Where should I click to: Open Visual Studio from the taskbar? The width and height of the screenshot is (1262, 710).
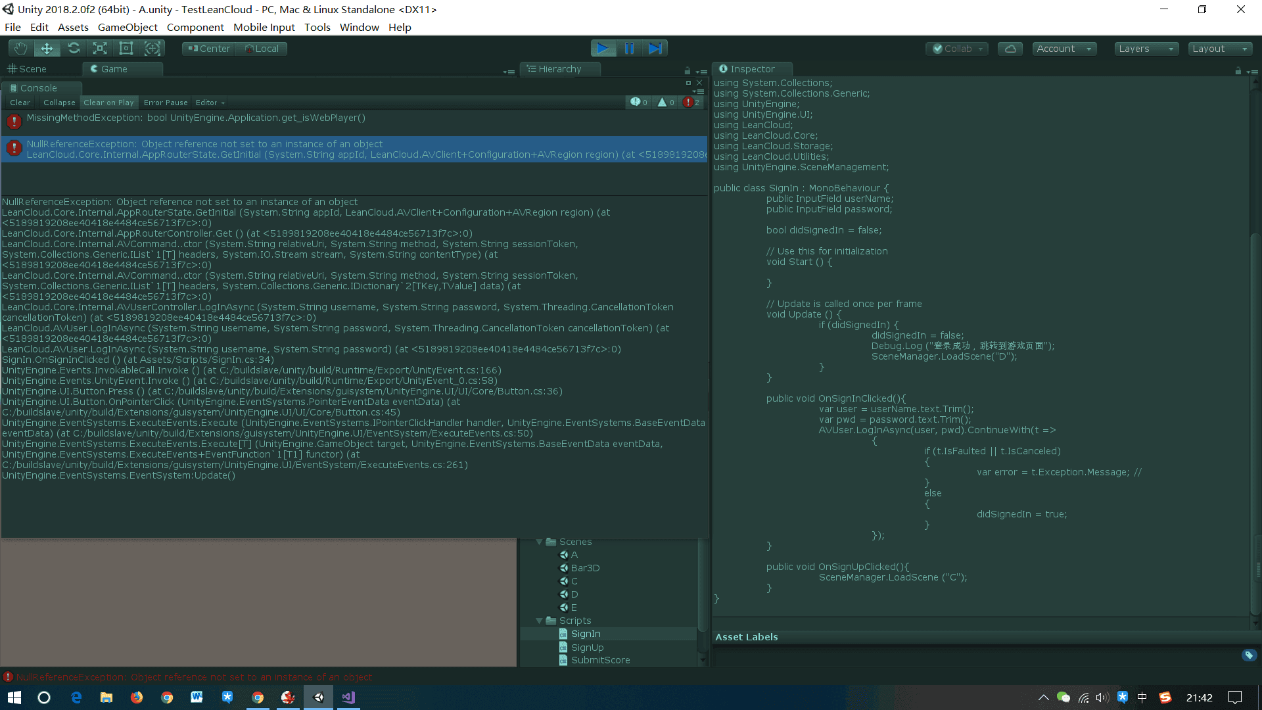(348, 698)
